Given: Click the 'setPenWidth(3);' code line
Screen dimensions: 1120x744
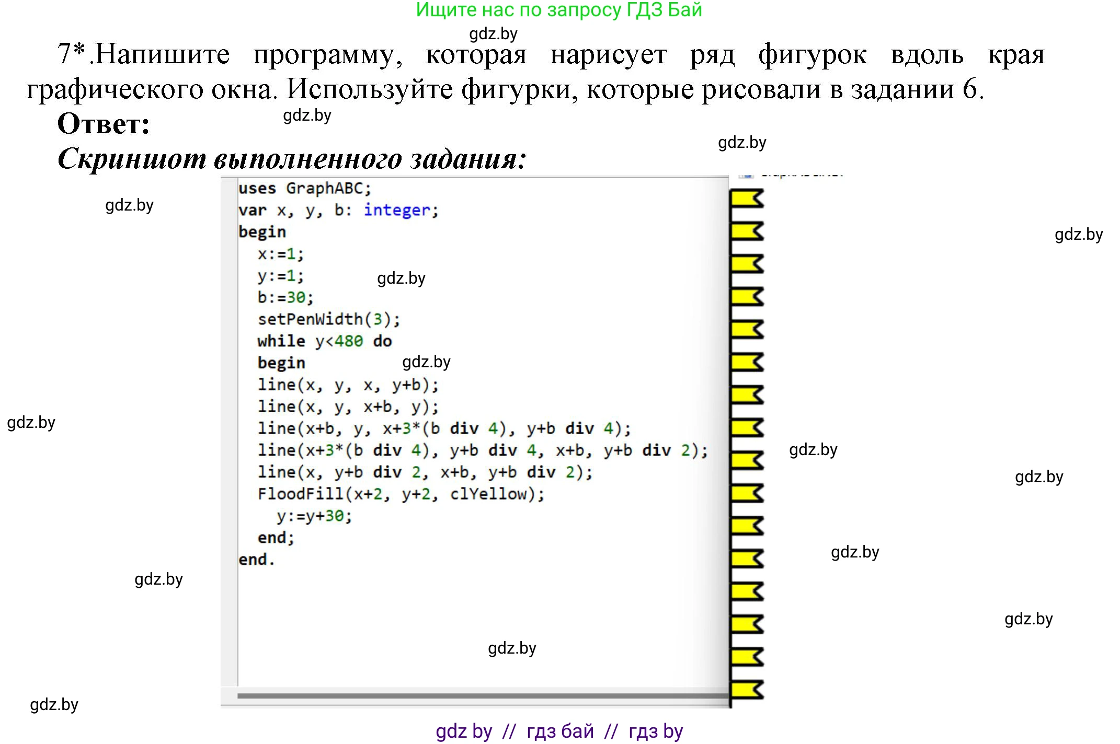Looking at the screenshot, I should click(x=328, y=319).
